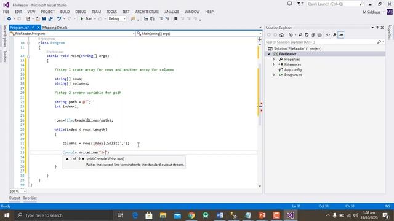Expand the Program.cs node in Solution Explorer
The width and height of the screenshot is (394, 221).
point(273,75)
